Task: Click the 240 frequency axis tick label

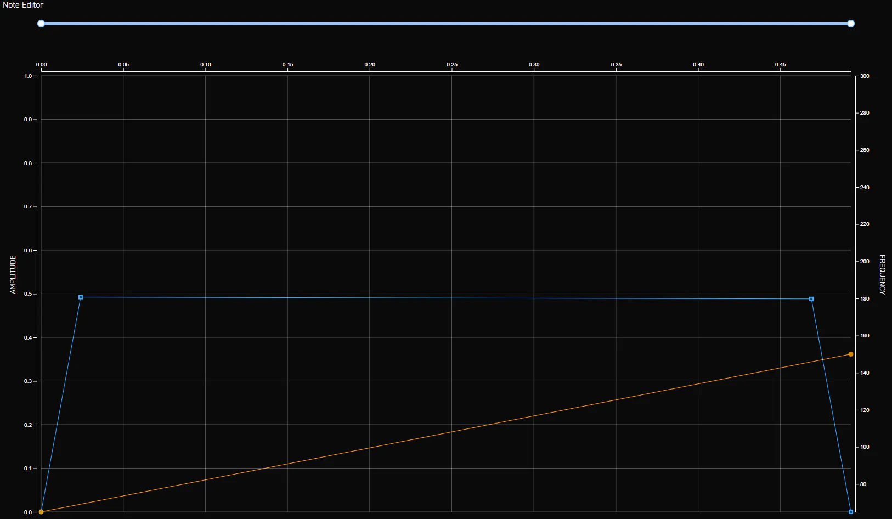Action: [865, 188]
